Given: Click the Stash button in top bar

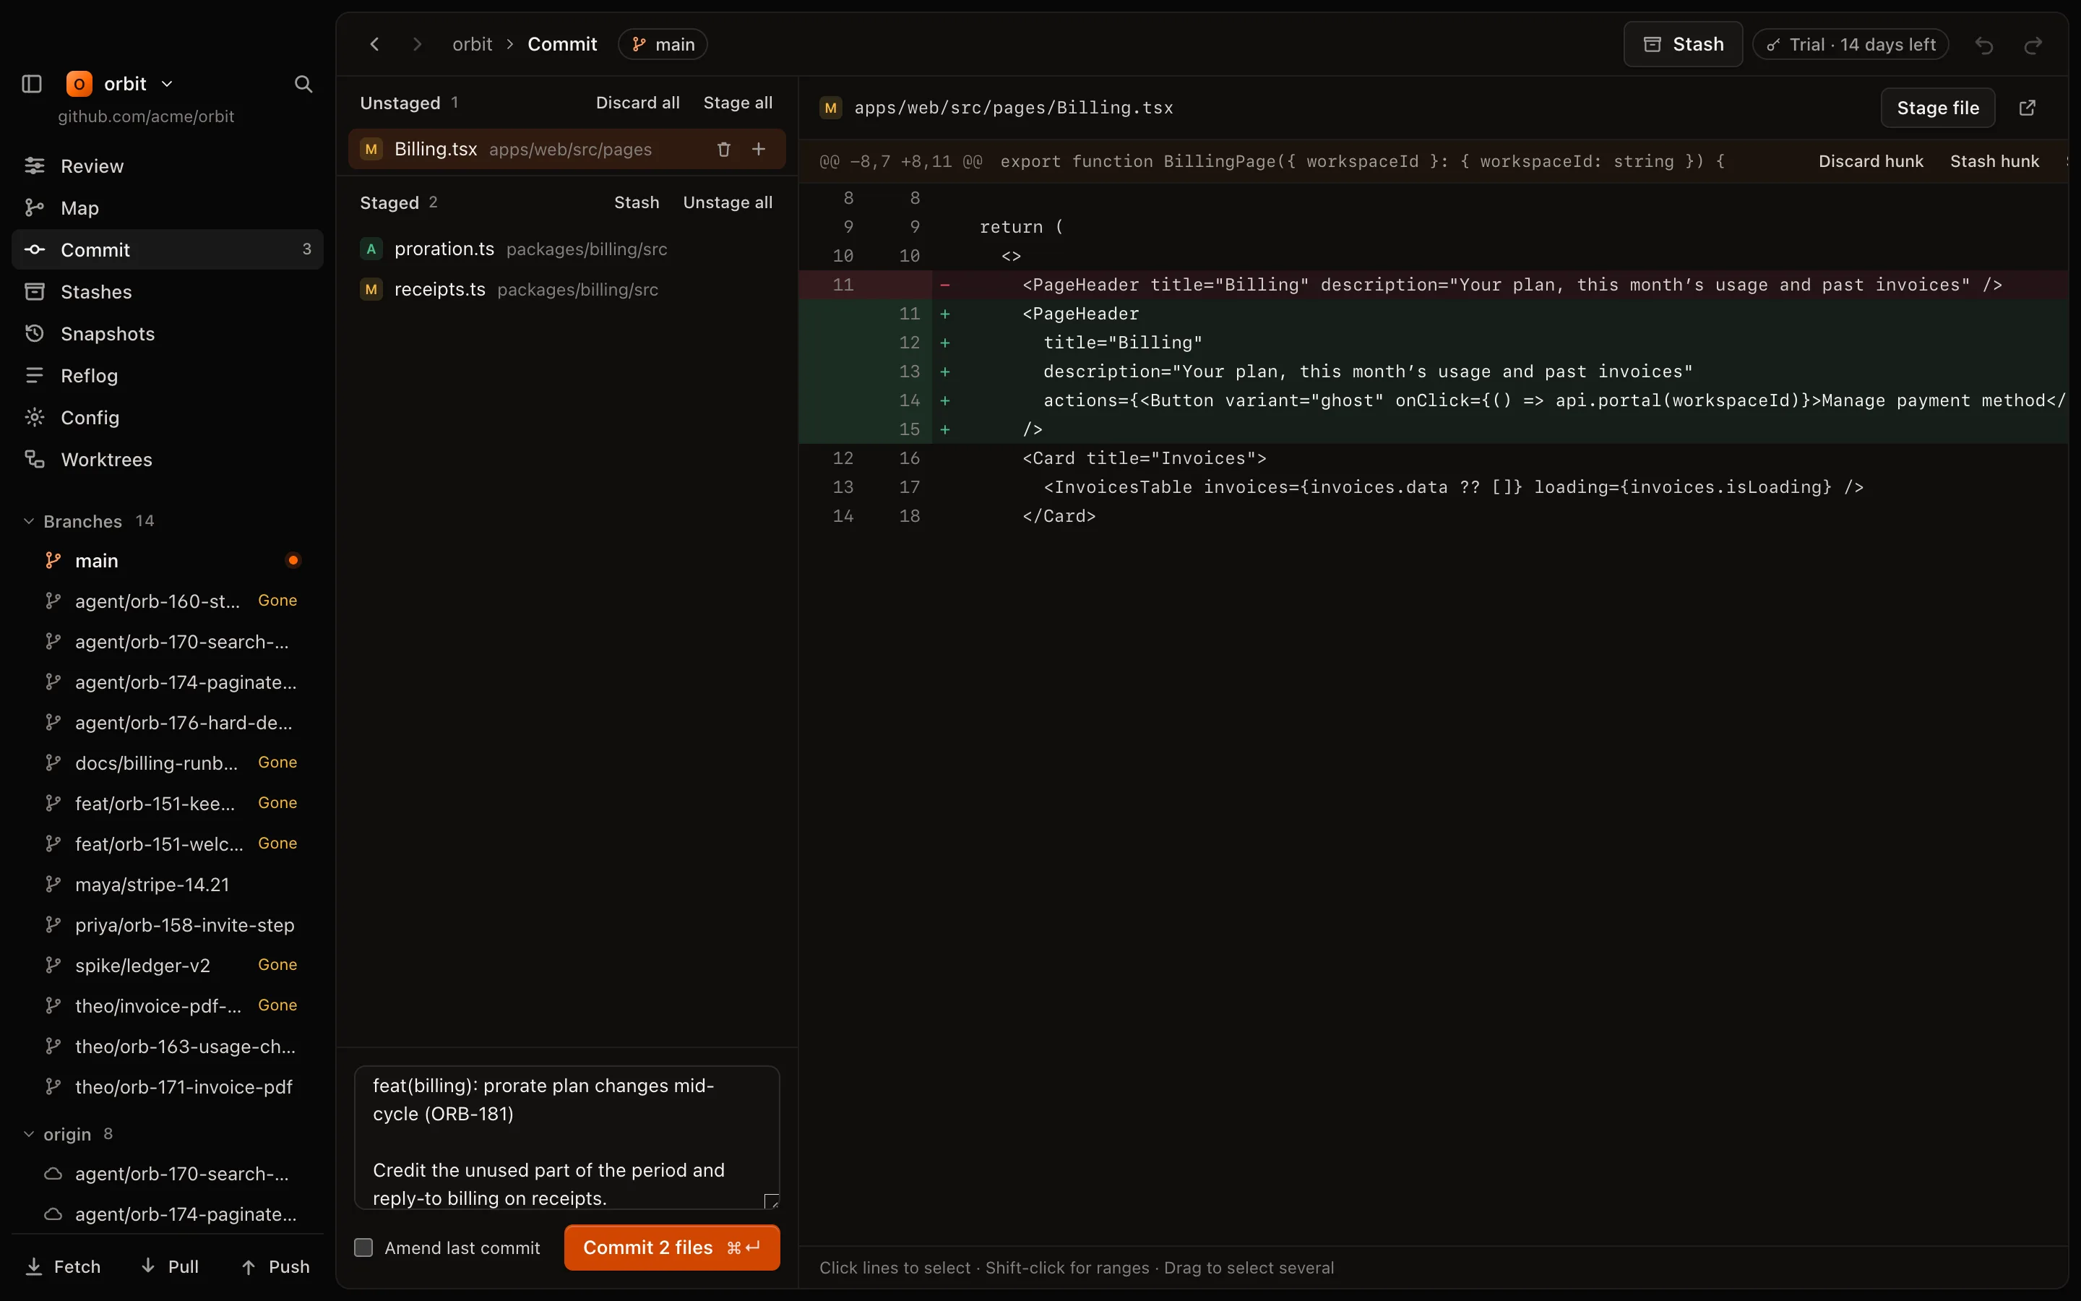Looking at the screenshot, I should (x=1683, y=44).
